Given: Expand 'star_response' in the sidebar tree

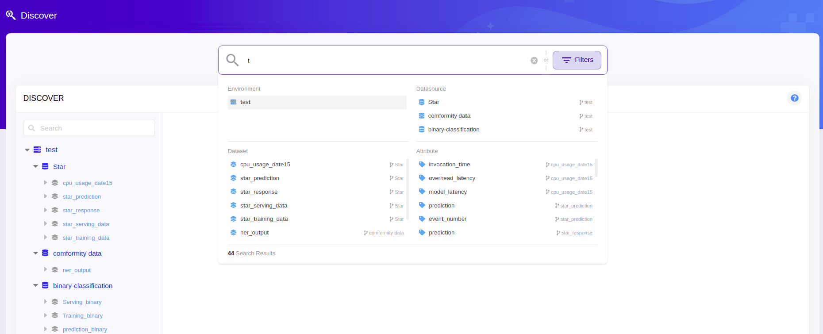Looking at the screenshot, I should point(45,210).
